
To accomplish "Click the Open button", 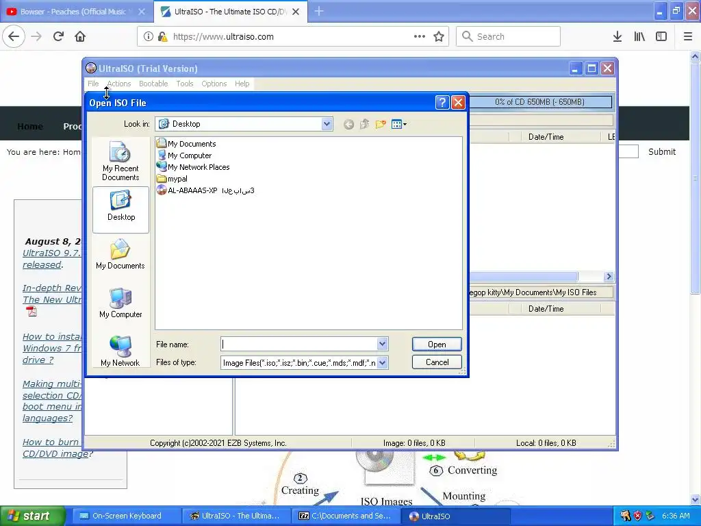I will [436, 345].
